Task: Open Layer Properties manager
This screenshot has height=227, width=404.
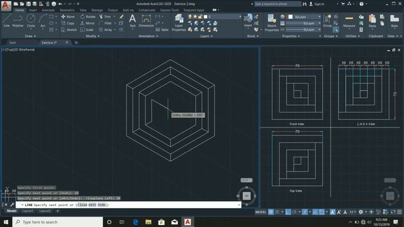Action: pos(179,23)
